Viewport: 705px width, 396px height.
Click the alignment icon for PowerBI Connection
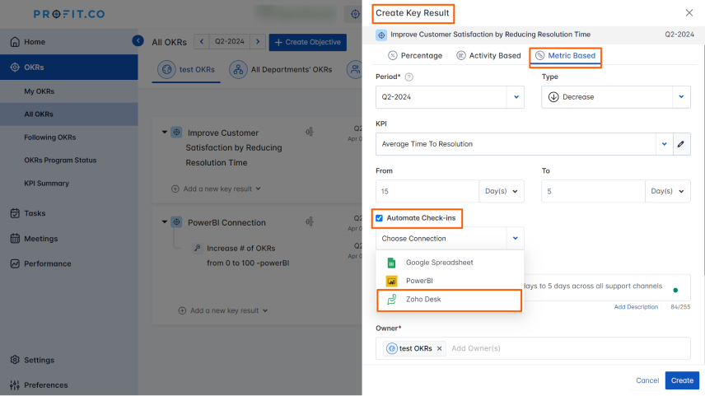click(310, 221)
